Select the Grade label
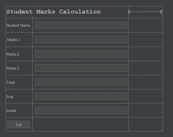This screenshot has width=173, height=137. pyautogui.click(x=11, y=111)
